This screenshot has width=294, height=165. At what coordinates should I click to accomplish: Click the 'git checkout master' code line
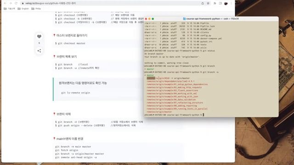click(x=70, y=43)
